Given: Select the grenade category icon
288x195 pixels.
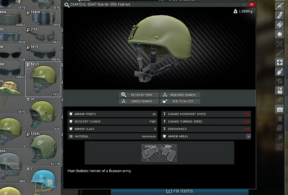Looking at the screenshot, I should pyautogui.click(x=280, y=71).
